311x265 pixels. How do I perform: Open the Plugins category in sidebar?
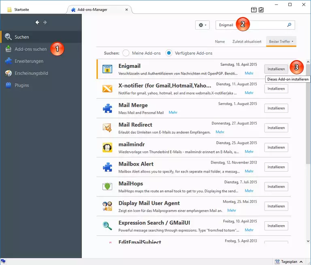pos(22,86)
